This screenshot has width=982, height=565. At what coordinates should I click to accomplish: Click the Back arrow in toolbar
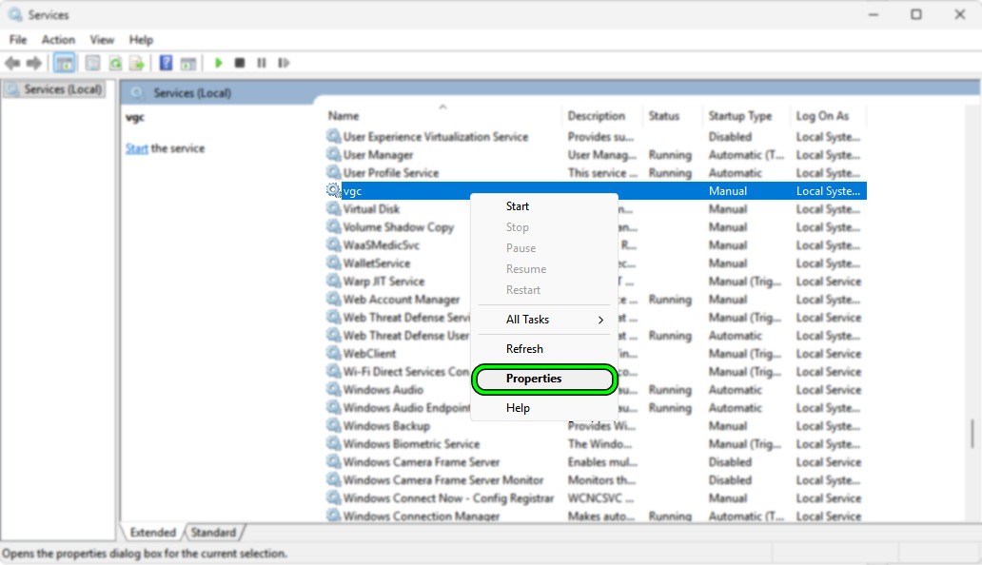click(x=12, y=63)
